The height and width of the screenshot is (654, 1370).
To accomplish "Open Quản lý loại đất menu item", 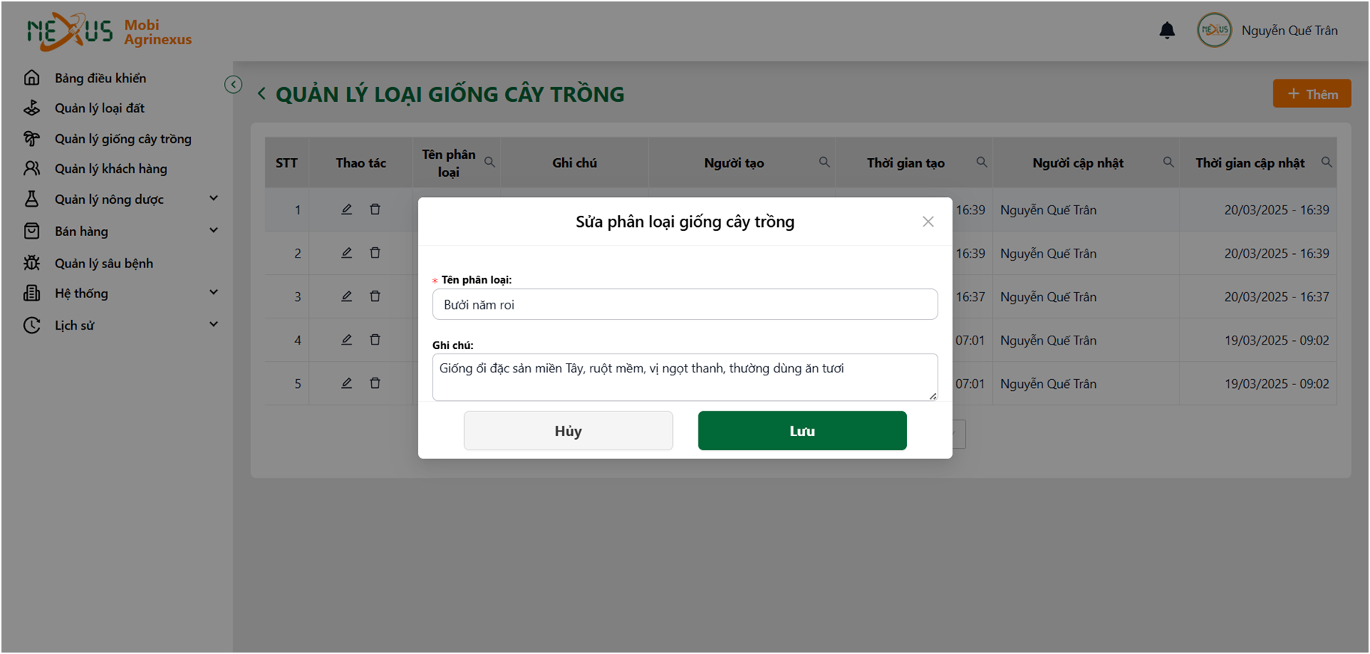I will click(100, 108).
